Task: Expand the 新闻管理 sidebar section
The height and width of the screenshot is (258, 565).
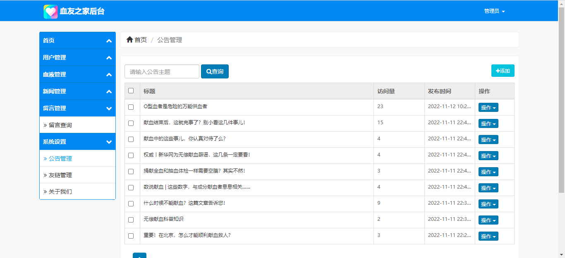Action: tap(77, 91)
